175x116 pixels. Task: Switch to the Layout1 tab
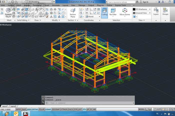[5, 106]
